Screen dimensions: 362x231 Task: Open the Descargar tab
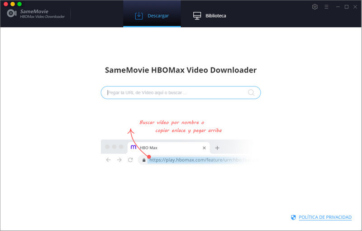[152, 14]
